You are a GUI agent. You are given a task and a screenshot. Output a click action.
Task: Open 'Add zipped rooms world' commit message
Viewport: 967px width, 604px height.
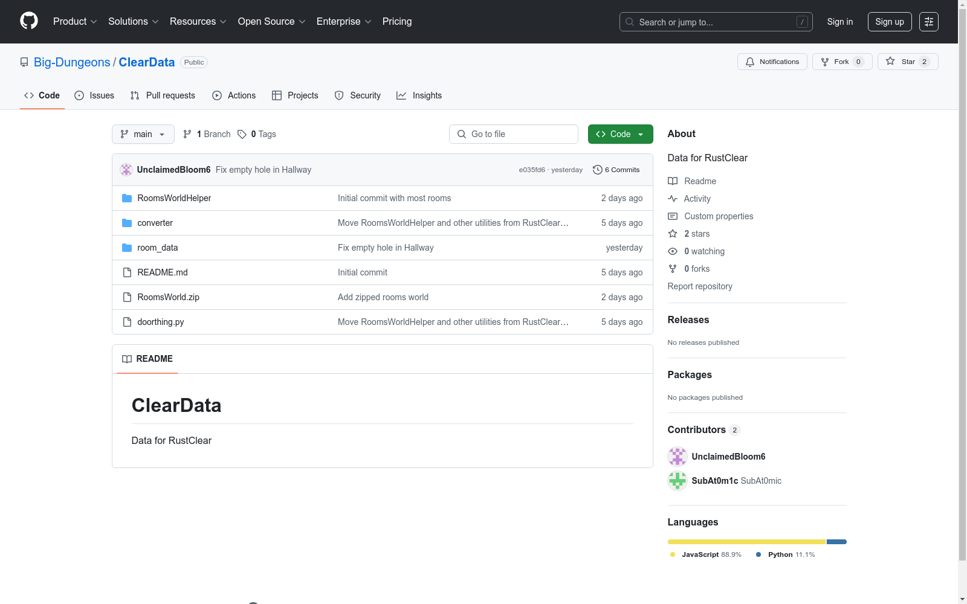(383, 297)
